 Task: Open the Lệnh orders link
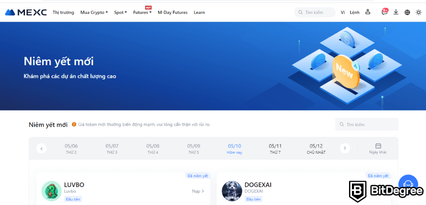[354, 12]
